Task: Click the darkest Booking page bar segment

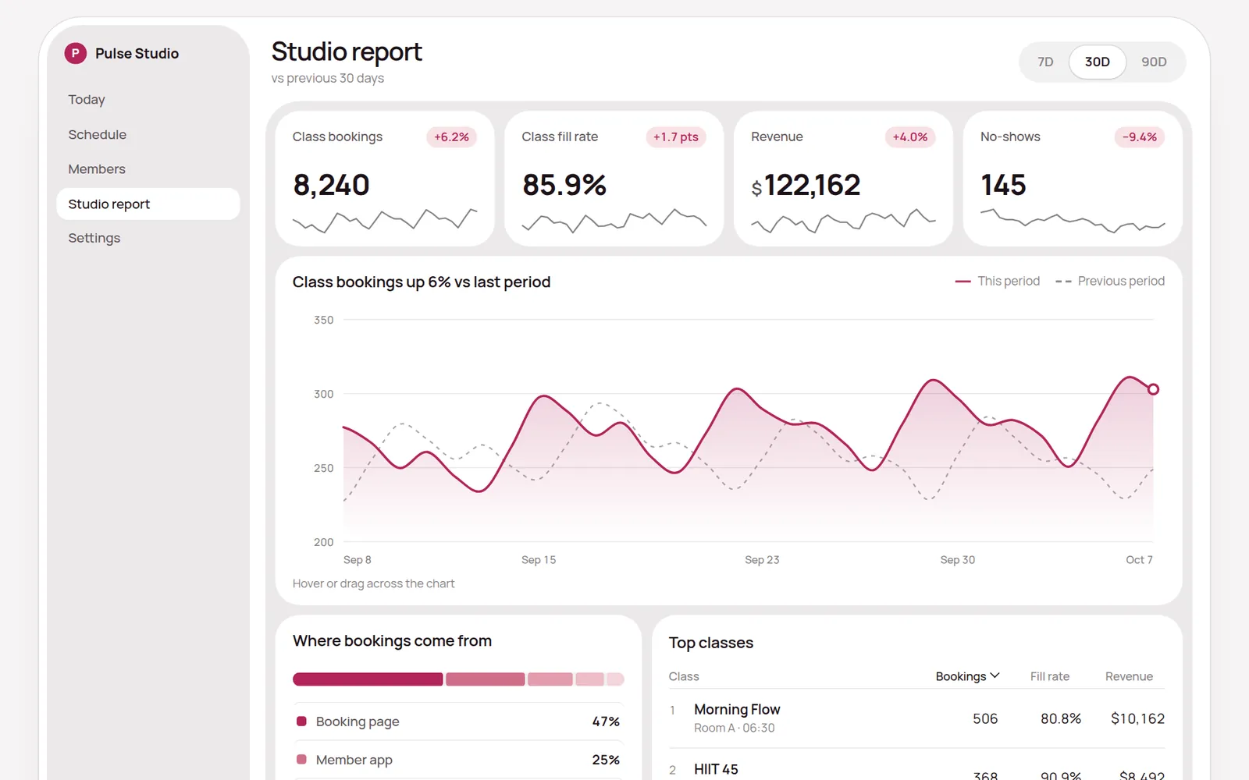Action: [x=368, y=679]
